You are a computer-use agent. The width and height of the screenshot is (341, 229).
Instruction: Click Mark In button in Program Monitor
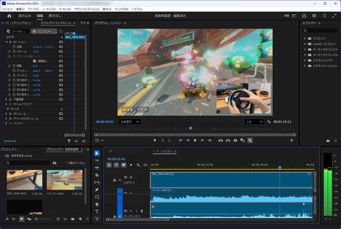[x=163, y=140]
